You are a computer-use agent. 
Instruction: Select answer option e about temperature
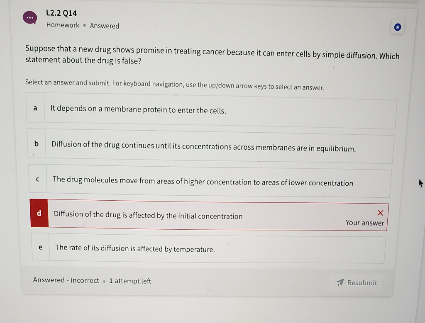208,249
